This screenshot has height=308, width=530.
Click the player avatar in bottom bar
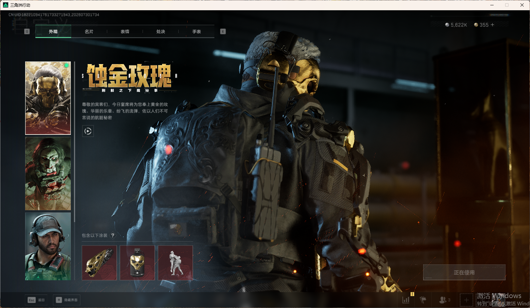pos(499,300)
